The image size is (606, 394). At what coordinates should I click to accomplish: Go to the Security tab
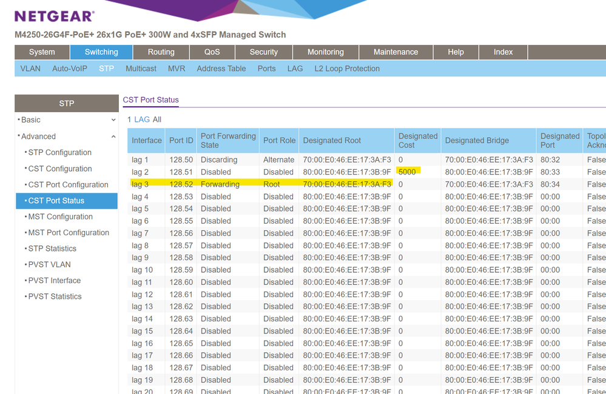263,52
